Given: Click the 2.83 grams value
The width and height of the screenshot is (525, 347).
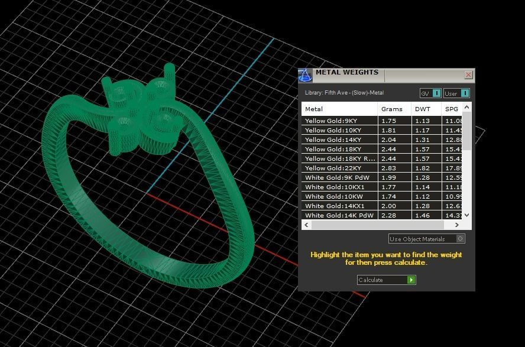Looking at the screenshot, I should pos(389,168).
